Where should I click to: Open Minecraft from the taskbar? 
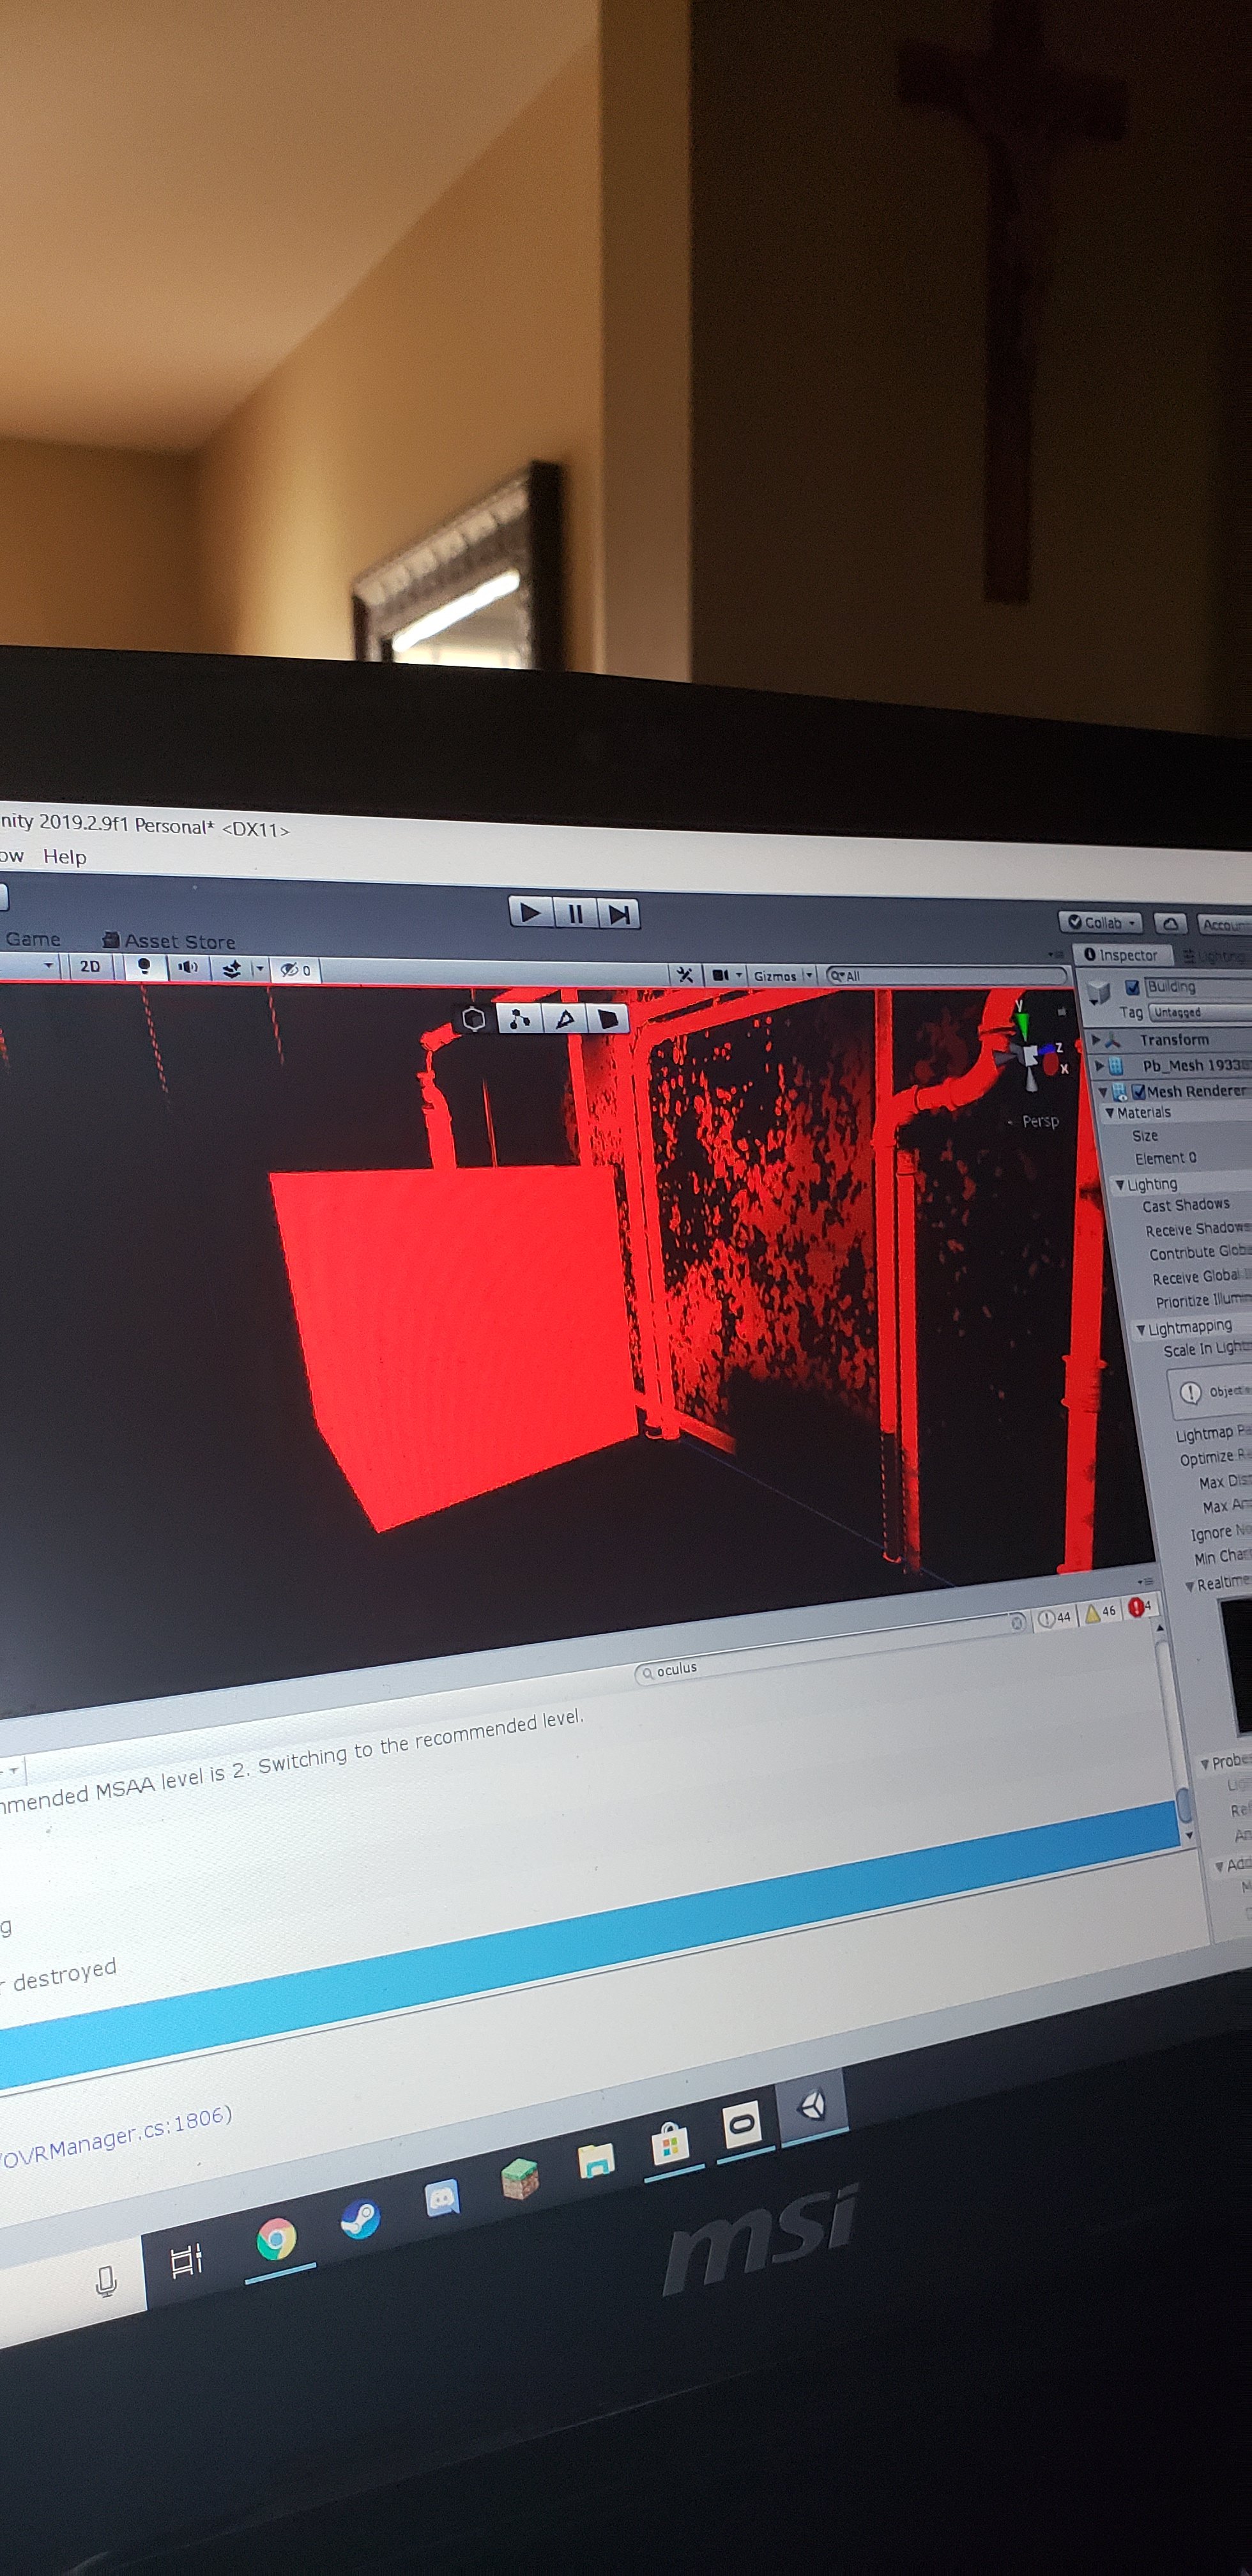pyautogui.click(x=520, y=2178)
